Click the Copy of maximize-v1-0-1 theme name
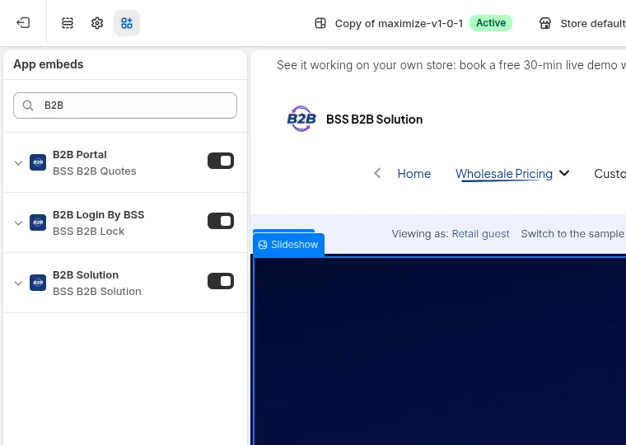The image size is (626, 445). (399, 24)
